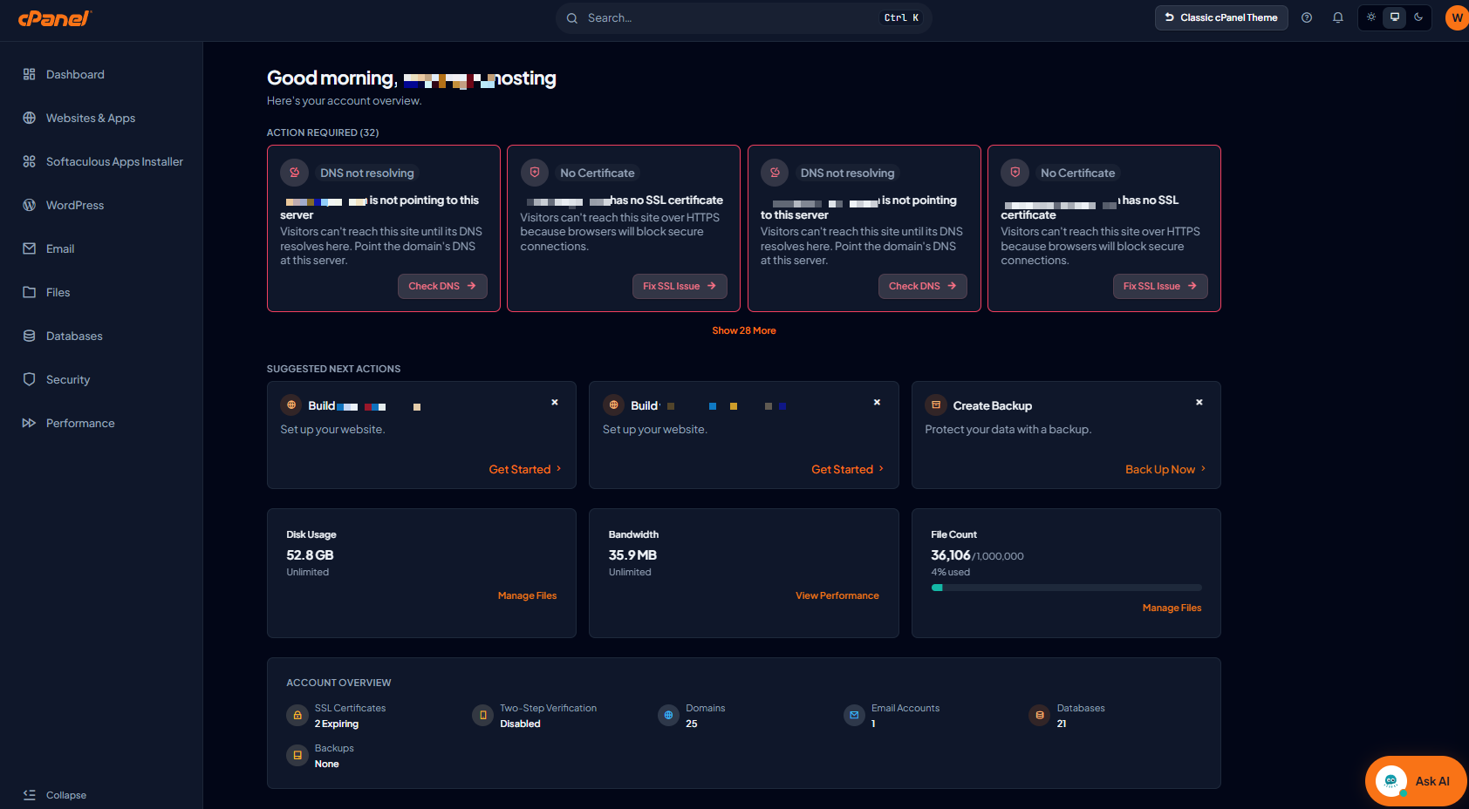
Task: Dismiss the first Build suggestion card
Action: point(555,402)
